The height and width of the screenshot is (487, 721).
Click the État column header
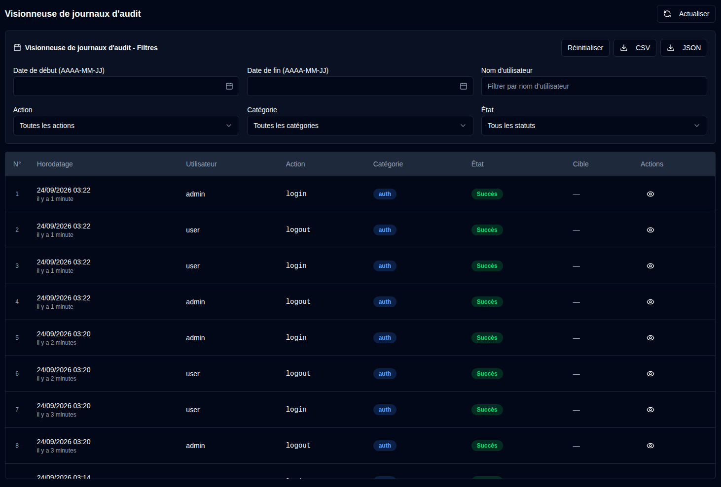point(477,164)
